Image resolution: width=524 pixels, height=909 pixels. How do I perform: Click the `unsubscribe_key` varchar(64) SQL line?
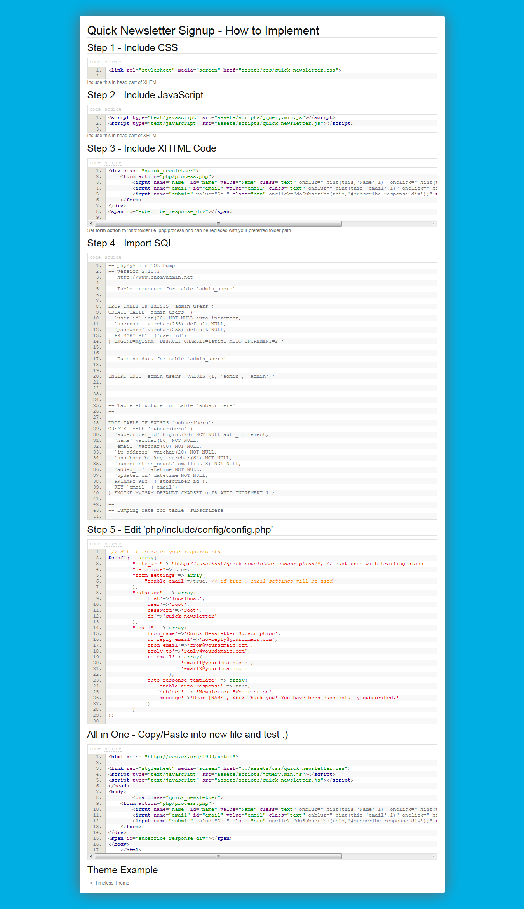[x=173, y=458]
